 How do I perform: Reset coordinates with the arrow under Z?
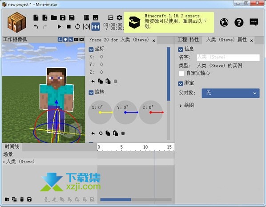click(x=93, y=82)
